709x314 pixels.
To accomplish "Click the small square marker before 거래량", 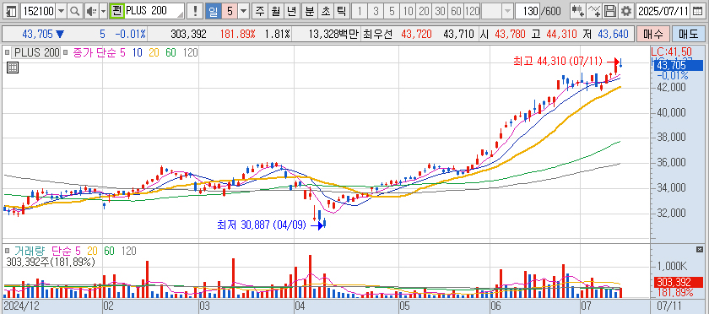I will coord(7,251).
